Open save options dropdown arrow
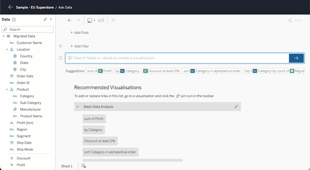Image resolution: width=310 pixels, height=170 pixels. (94, 21)
